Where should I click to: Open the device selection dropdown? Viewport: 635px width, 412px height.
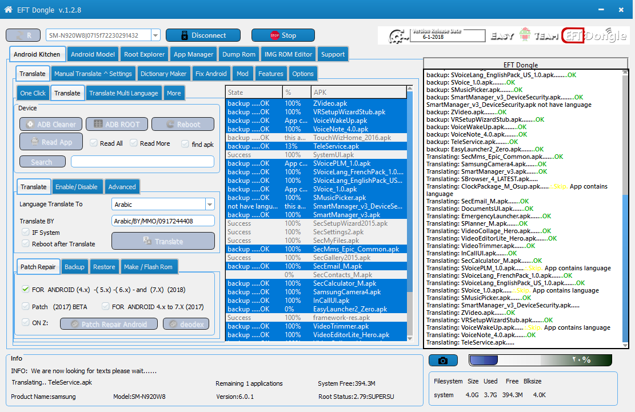tap(155, 35)
